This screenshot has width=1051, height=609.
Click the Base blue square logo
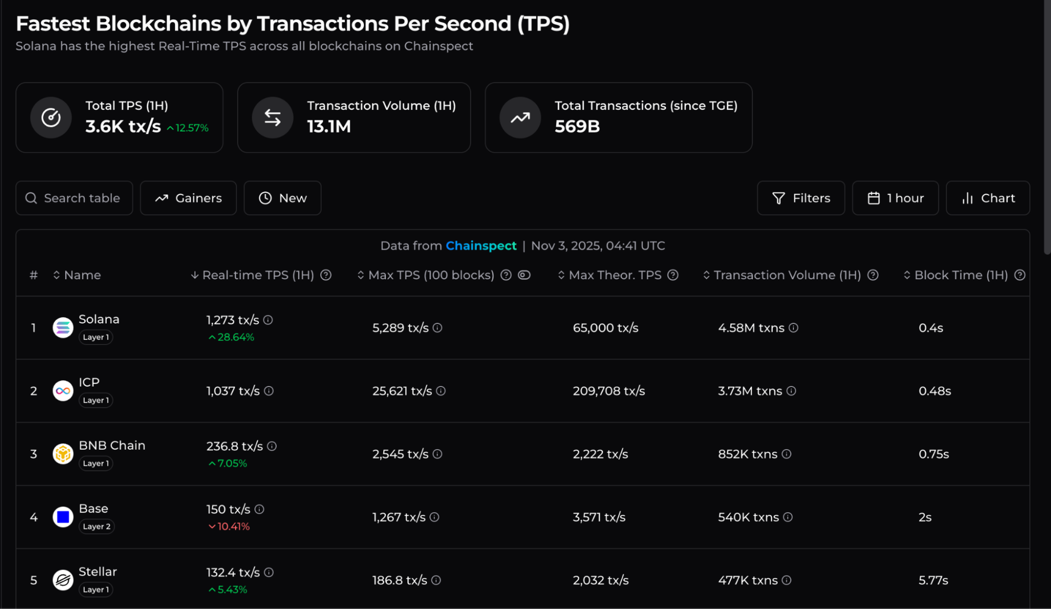pyautogui.click(x=63, y=517)
